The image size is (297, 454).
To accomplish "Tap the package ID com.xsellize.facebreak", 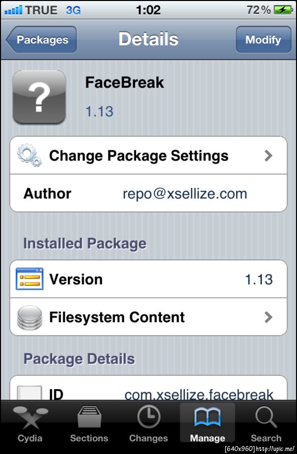I will [198, 394].
